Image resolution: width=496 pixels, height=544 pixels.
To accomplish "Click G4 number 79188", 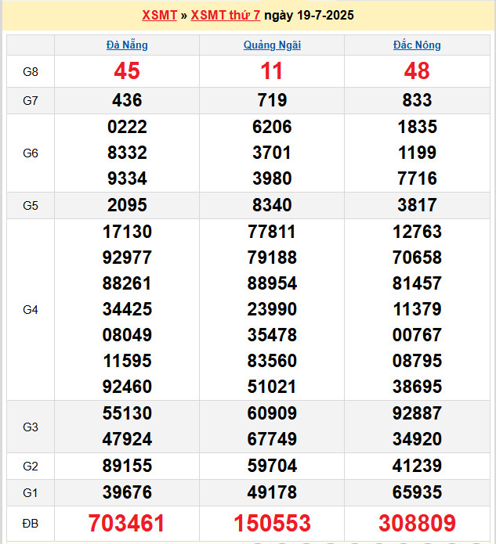I will tap(272, 258).
